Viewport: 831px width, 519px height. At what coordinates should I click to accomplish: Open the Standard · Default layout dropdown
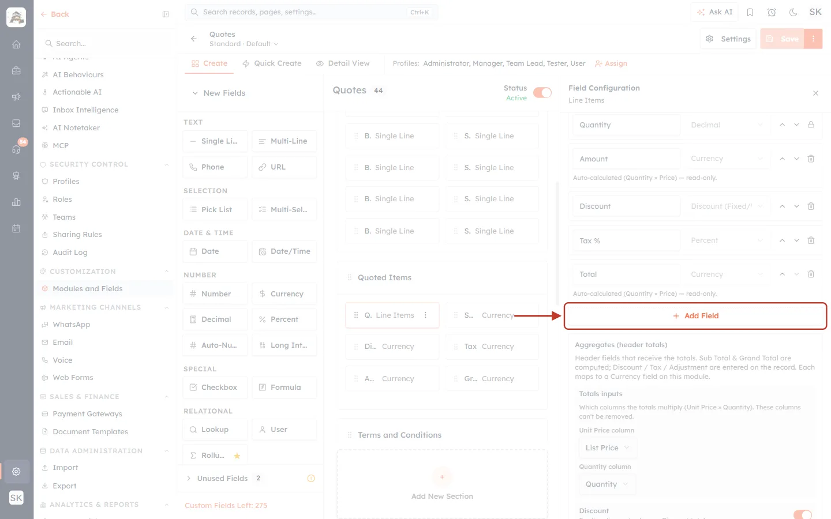click(x=244, y=44)
